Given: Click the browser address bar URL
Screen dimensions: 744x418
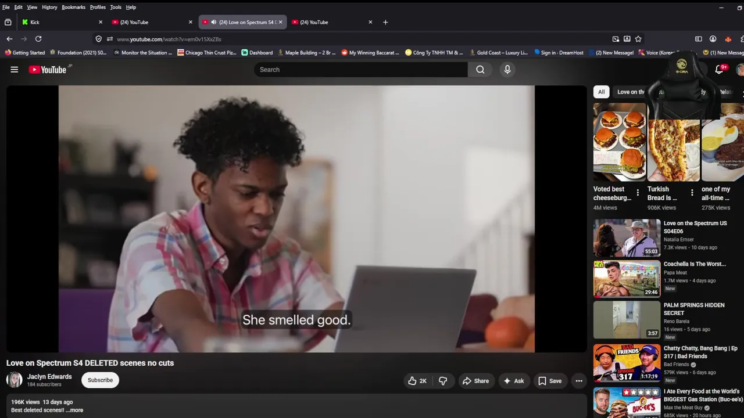Looking at the screenshot, I should click(x=169, y=39).
